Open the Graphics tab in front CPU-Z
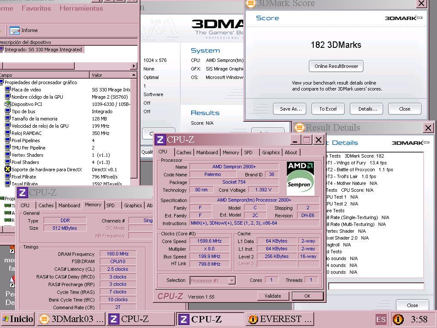This screenshot has height=328, width=437. pos(271,152)
